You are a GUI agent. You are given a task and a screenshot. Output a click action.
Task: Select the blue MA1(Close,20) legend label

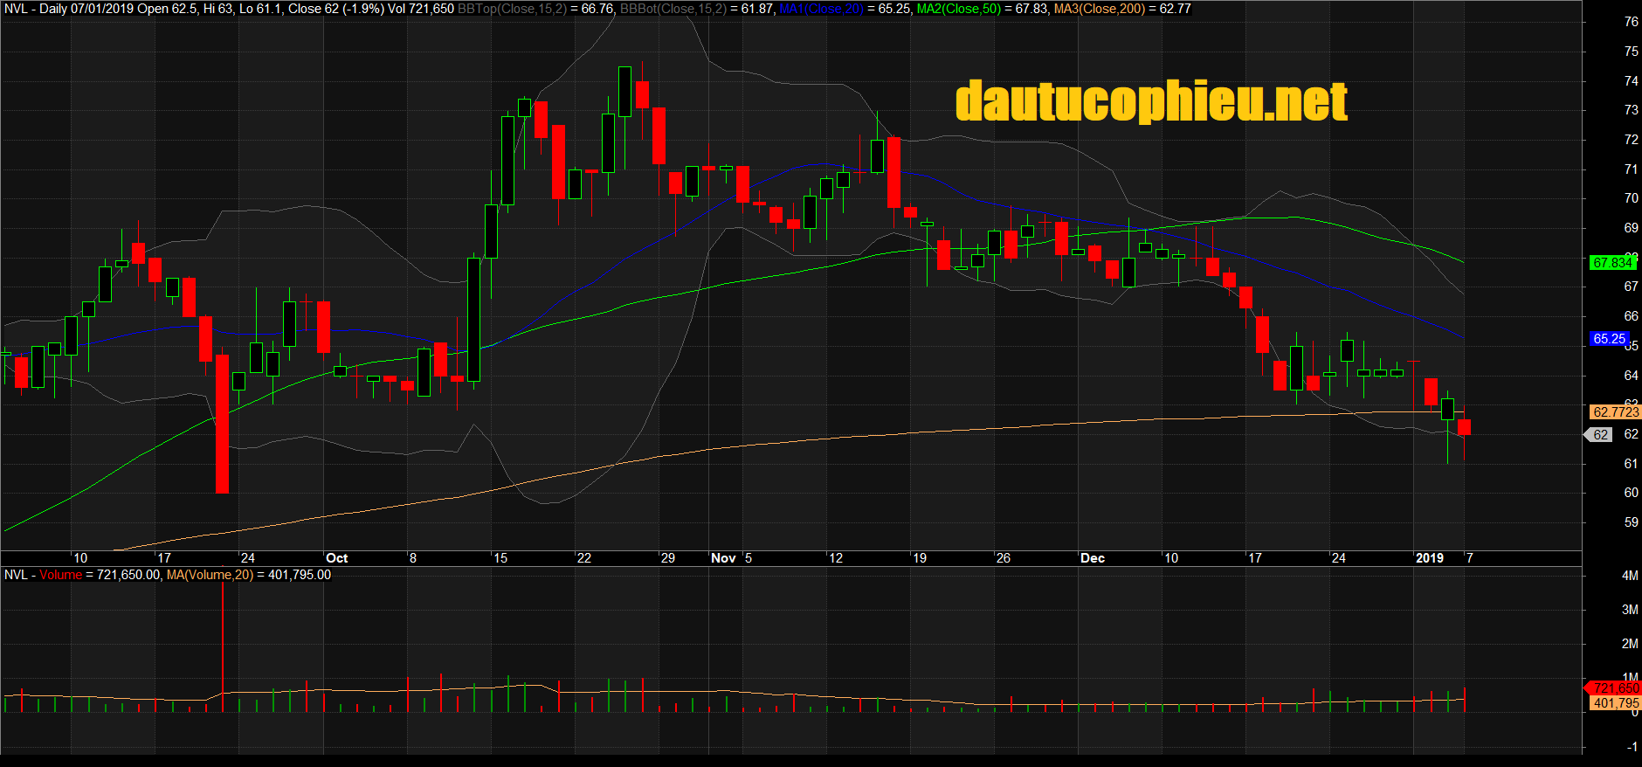tap(820, 9)
